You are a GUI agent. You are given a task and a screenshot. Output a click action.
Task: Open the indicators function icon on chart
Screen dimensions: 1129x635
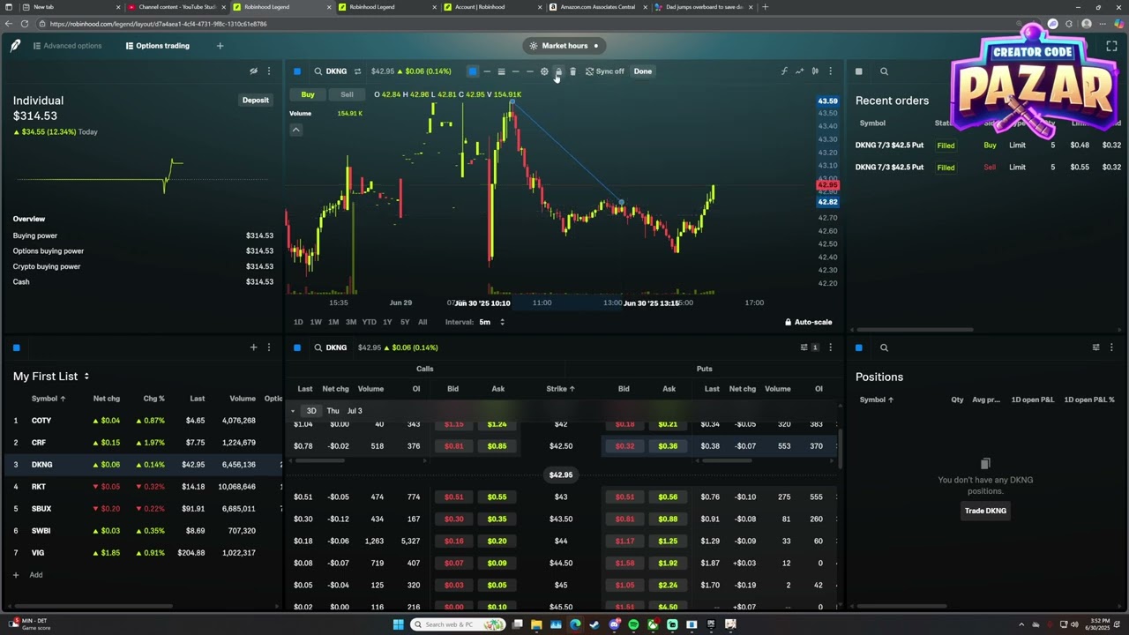784,71
